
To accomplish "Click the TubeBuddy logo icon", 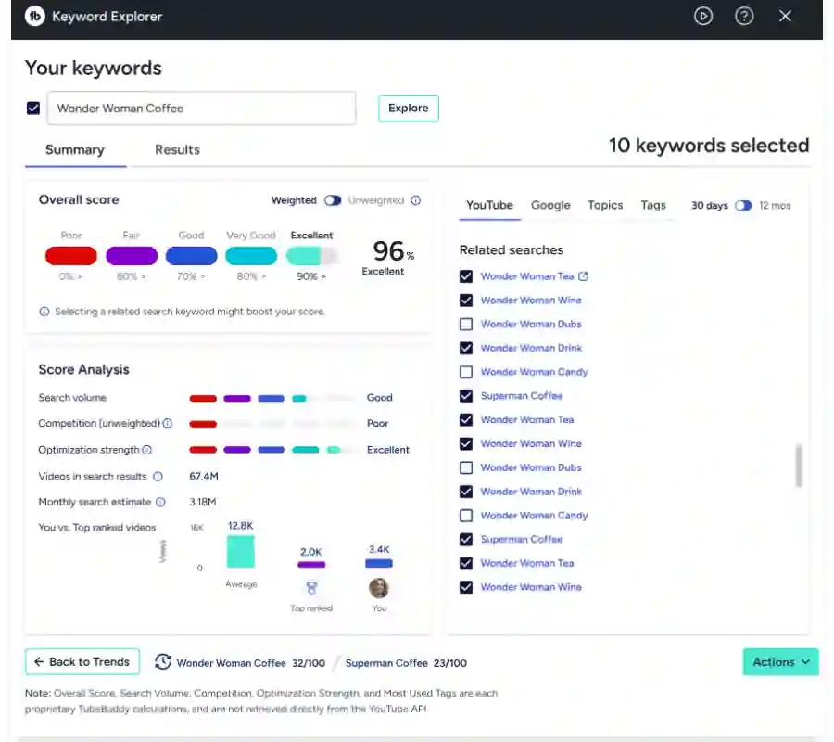I will coord(34,16).
